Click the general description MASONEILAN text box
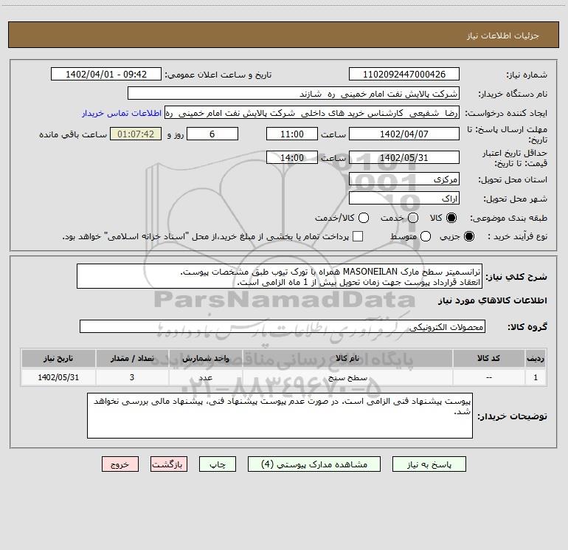 point(280,277)
